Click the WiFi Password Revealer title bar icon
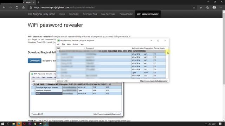This screenshot has height=126, width=225. pos(58,41)
